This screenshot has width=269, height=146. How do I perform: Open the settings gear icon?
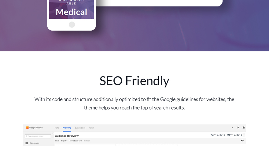click(238, 128)
